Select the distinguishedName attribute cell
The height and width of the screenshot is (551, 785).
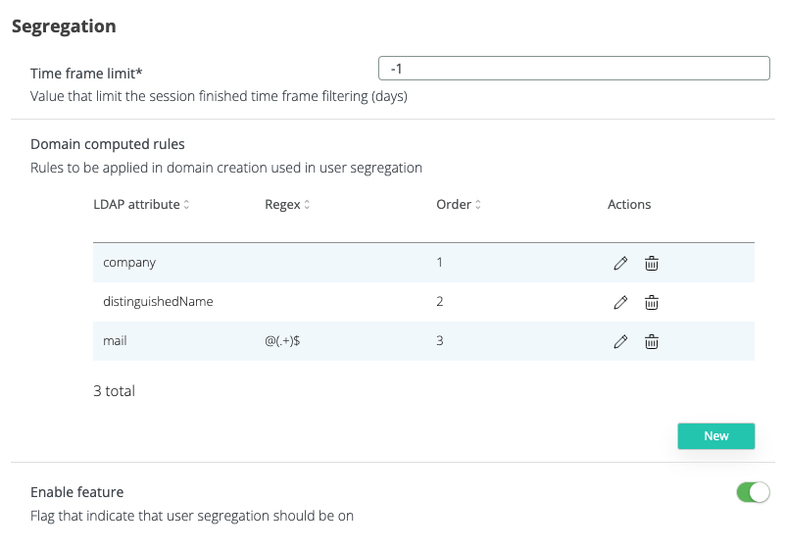point(158,302)
